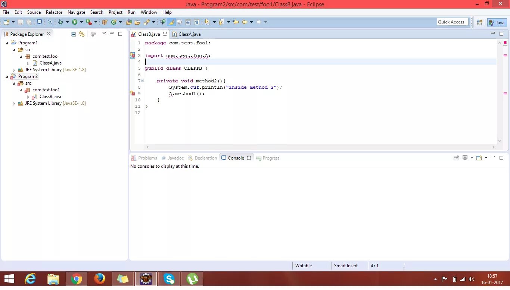510x290 pixels.
Task: Click error marker beside line 3
Action: click(x=132, y=56)
